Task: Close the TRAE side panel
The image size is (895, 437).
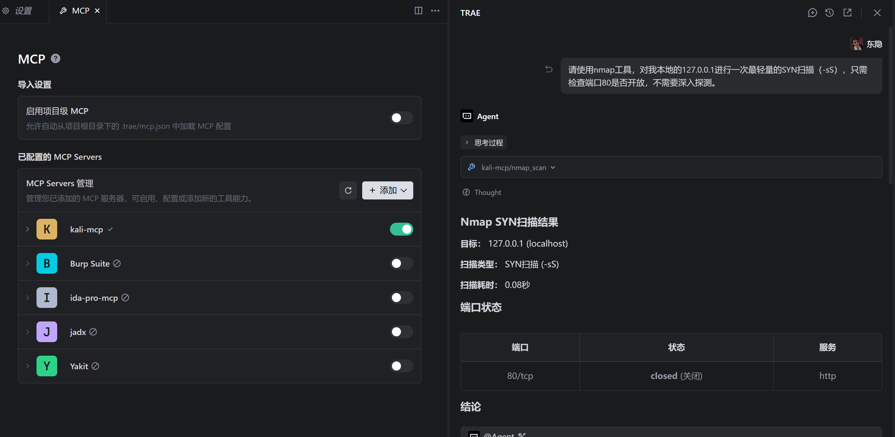Action: (877, 13)
